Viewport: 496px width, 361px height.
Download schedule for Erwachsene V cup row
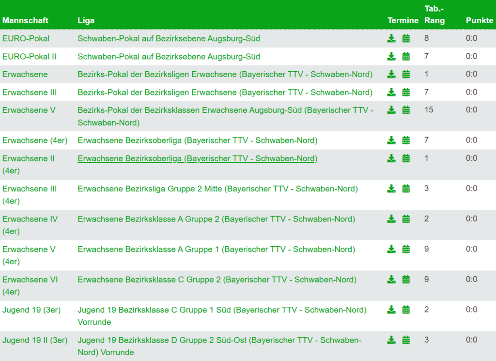coord(391,110)
